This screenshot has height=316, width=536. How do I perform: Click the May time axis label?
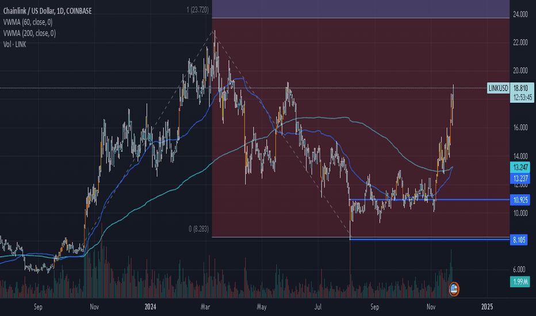click(262, 307)
